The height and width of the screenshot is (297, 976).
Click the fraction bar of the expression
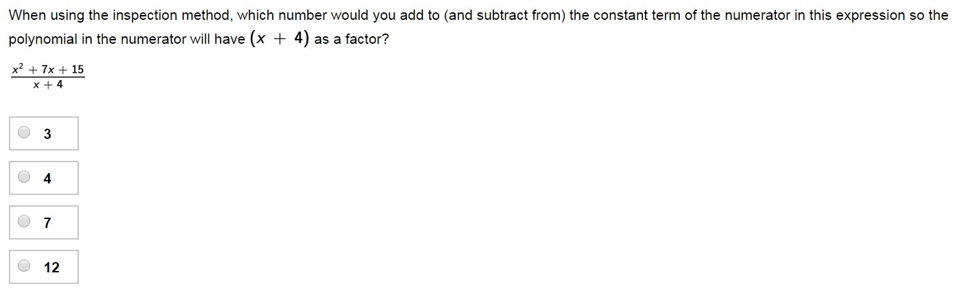click(x=47, y=77)
